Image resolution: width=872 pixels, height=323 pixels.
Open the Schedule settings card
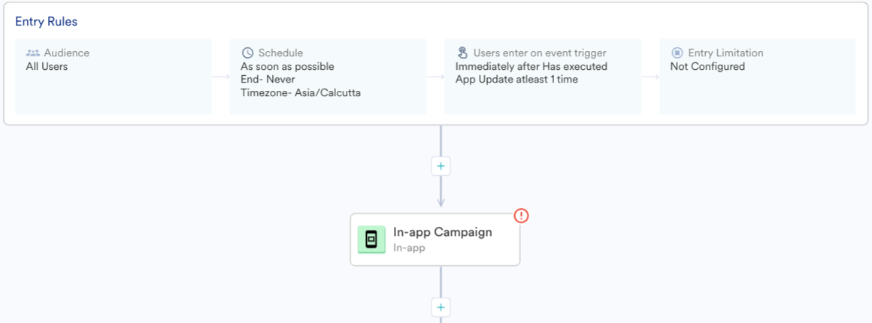click(x=328, y=77)
